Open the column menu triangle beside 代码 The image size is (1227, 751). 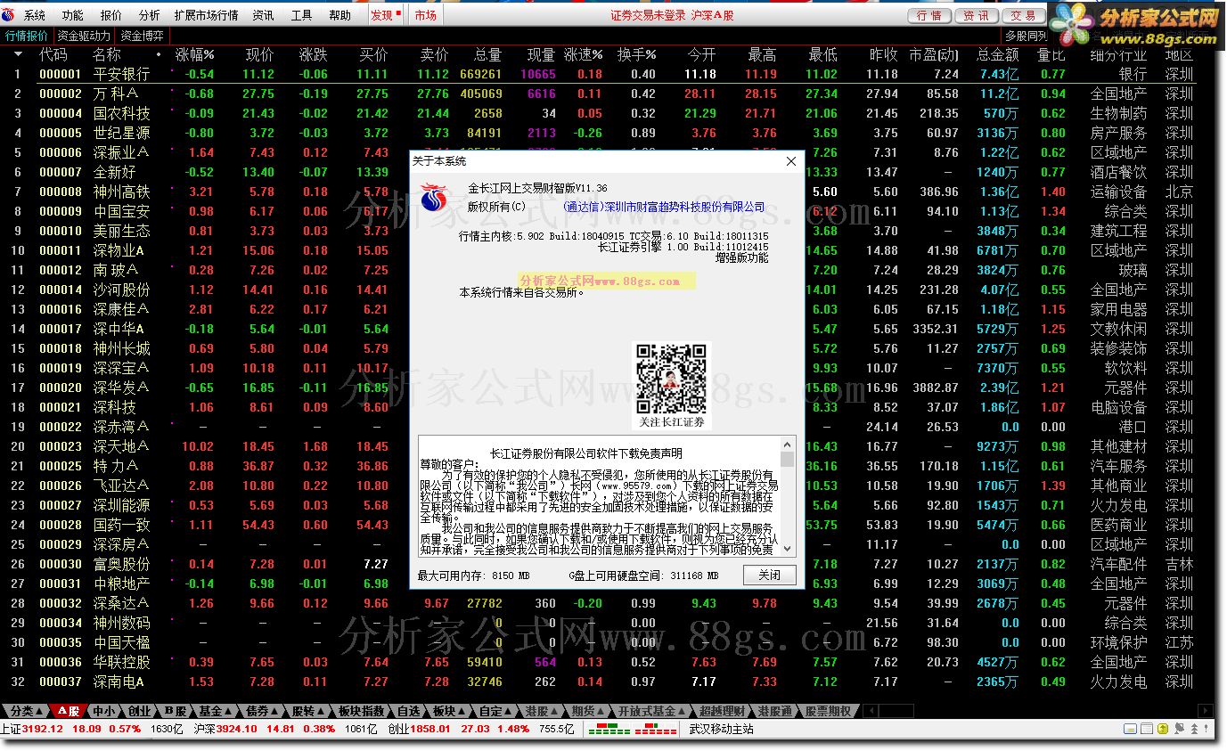point(17,55)
